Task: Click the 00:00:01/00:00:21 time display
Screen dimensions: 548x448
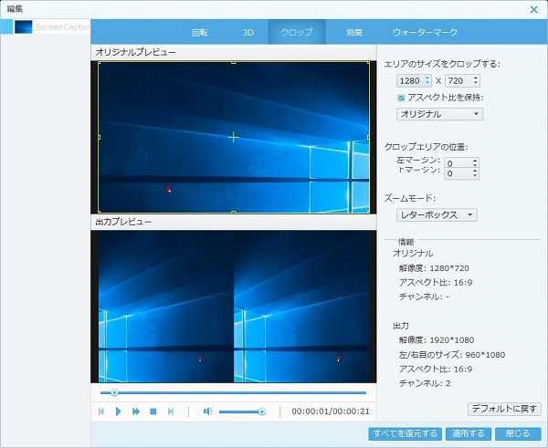Action: coord(331,412)
